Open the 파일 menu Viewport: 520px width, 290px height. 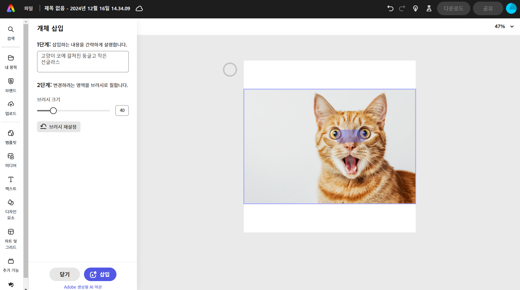pos(28,8)
